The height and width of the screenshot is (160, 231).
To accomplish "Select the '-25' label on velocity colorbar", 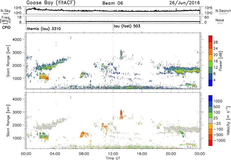I will [x=217, y=124].
